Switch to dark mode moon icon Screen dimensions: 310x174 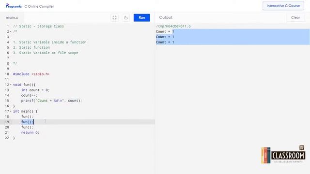126,17
